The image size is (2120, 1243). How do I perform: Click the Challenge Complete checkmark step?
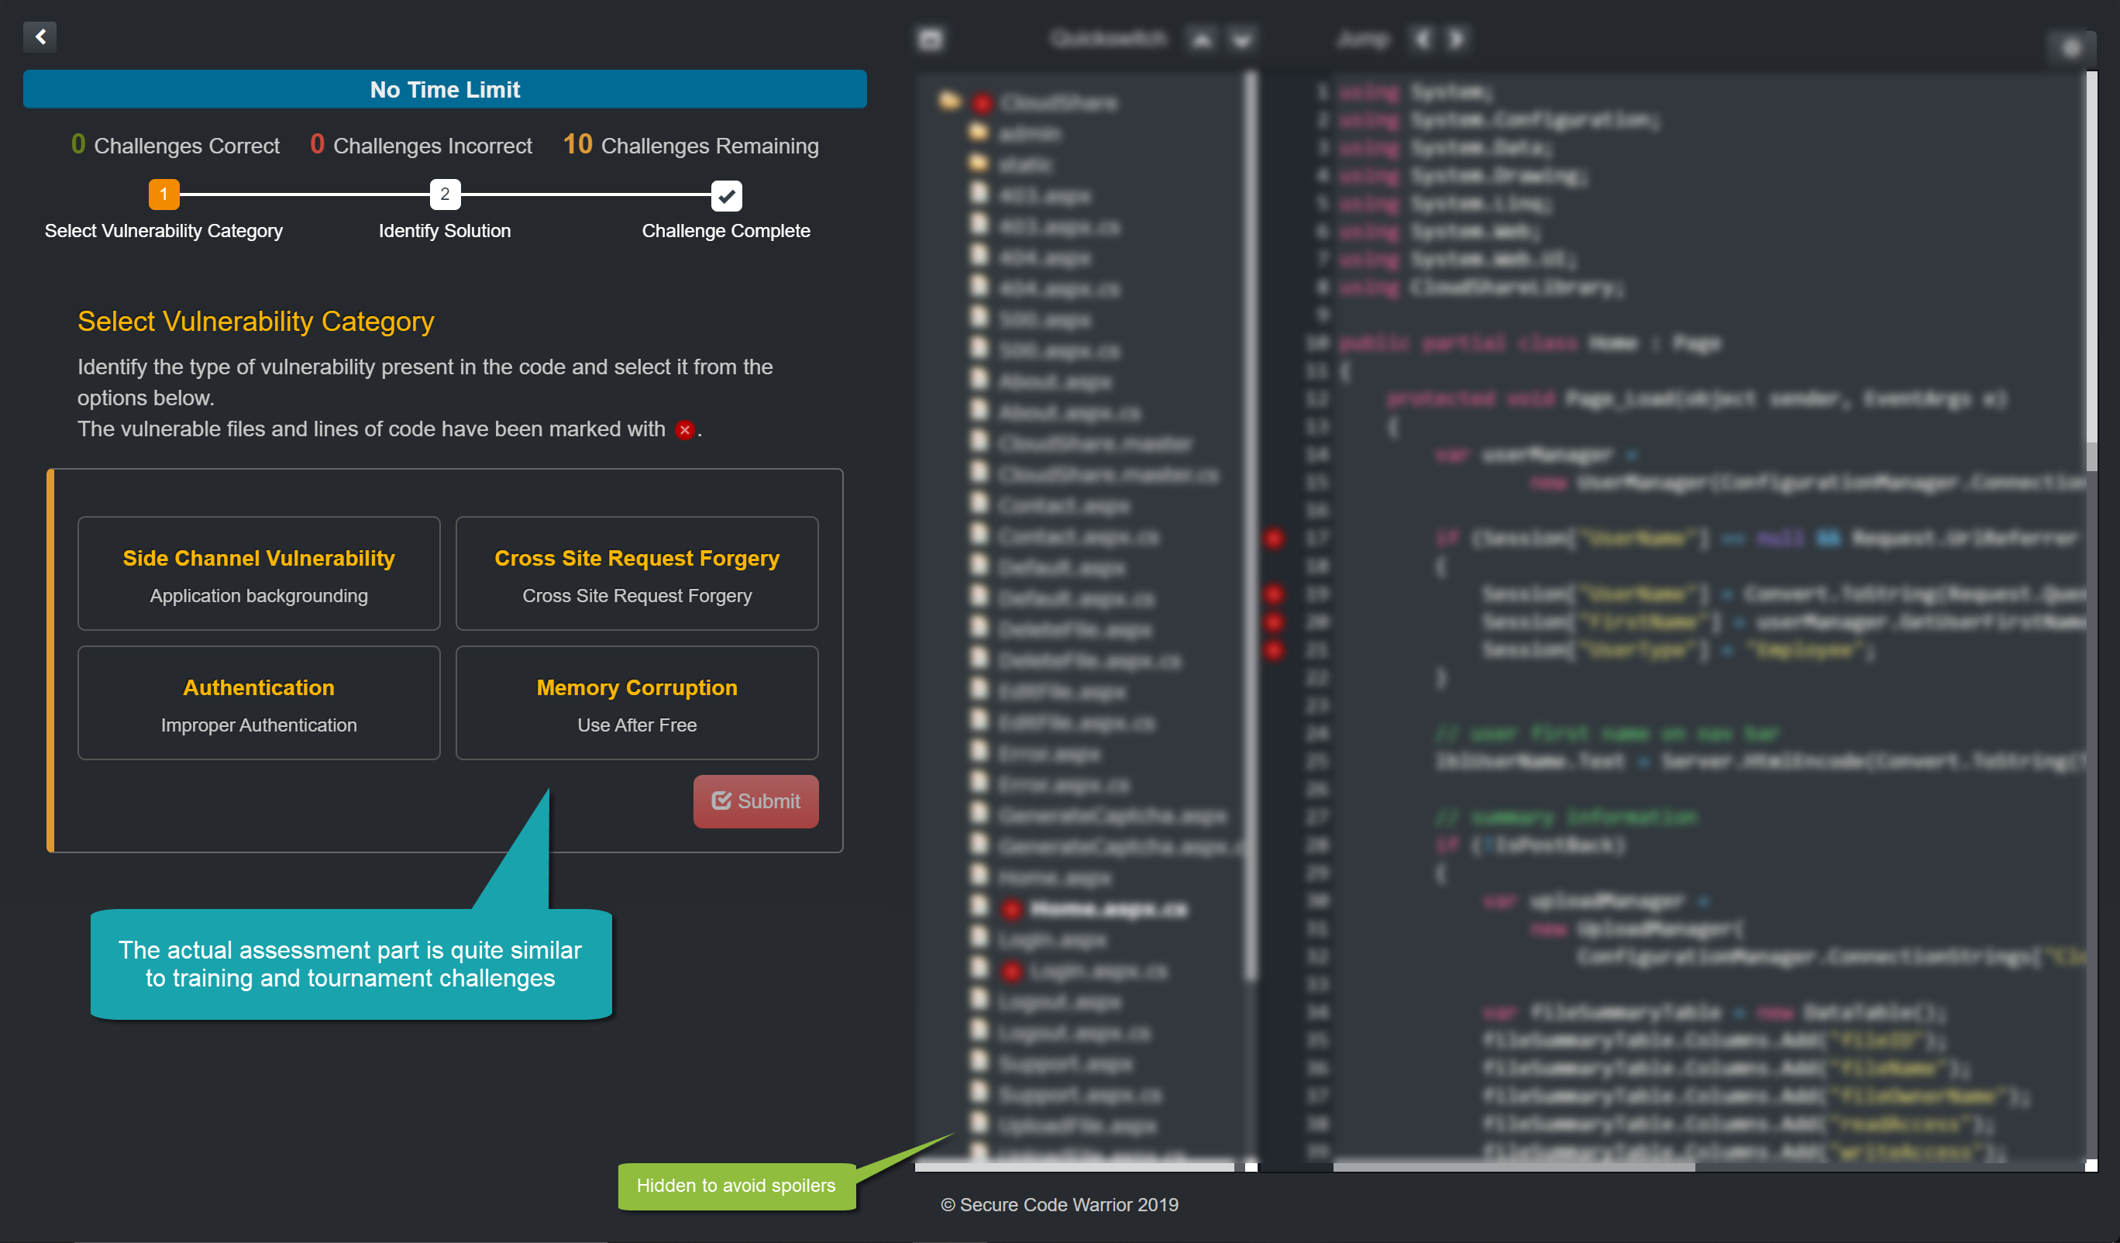point(726,195)
